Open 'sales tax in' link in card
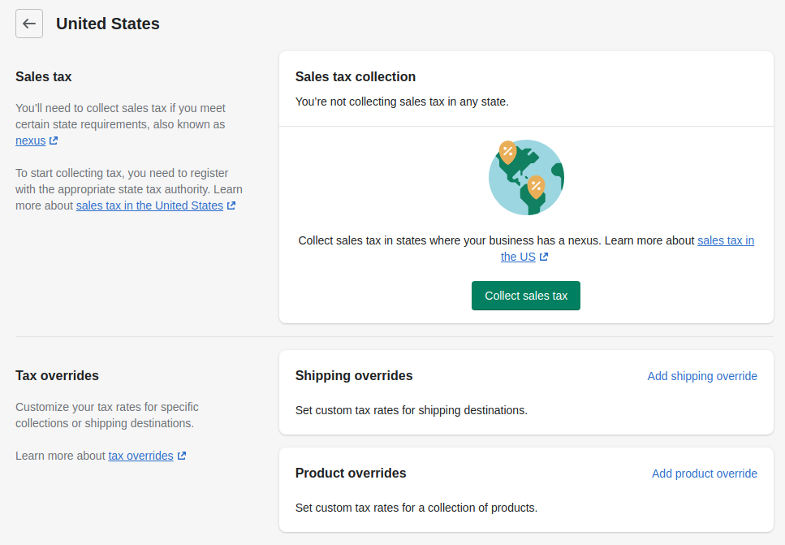 726,241
